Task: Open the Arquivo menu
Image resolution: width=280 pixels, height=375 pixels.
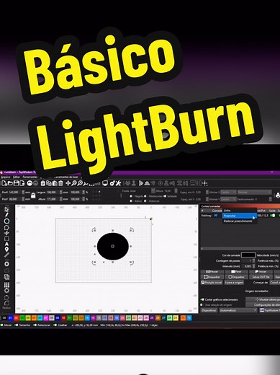Action: pos(6,177)
